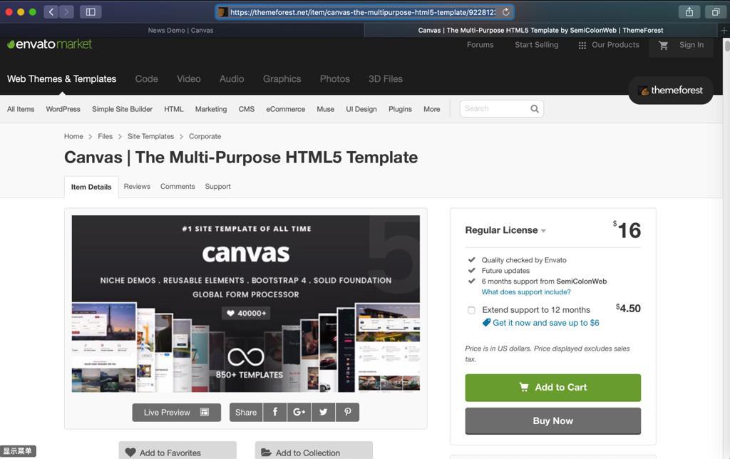The image size is (730, 459).
Task: Go to Home breadcrumb
Action: pyautogui.click(x=73, y=136)
